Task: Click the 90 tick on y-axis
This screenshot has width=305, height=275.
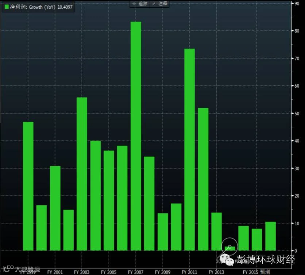Action: (x=297, y=4)
